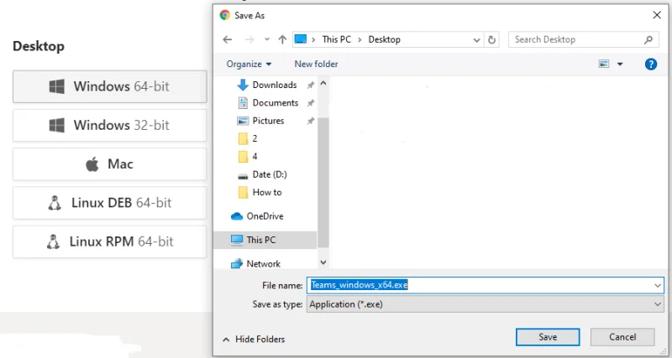Click the Save button
Screen dimensions: 672x358
548,337
